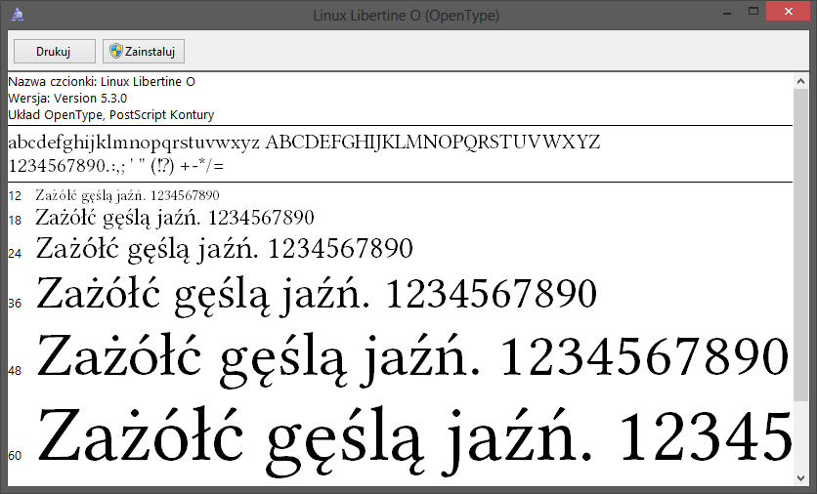Screen dimensions: 817x494
Task: Close the Linux Libertine O window
Action: (x=789, y=12)
